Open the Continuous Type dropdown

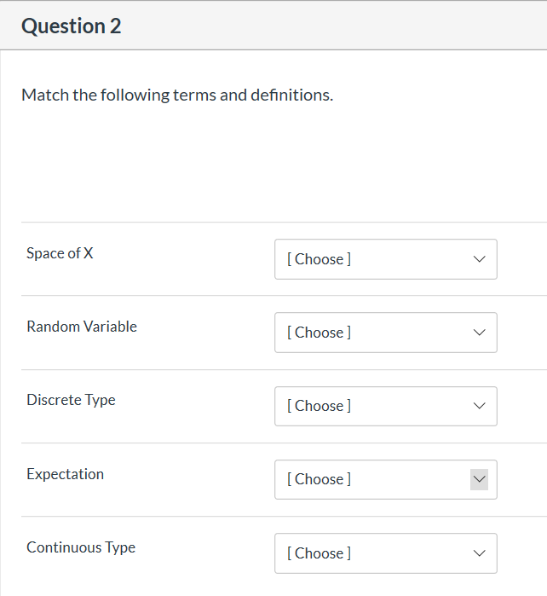point(386,553)
